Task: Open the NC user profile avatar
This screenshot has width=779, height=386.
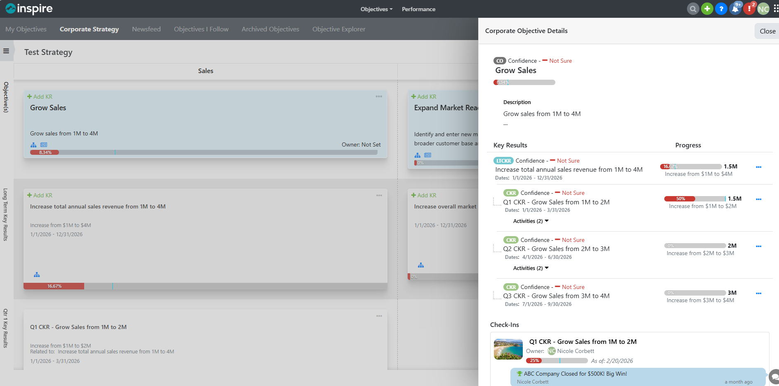Action: (763, 9)
